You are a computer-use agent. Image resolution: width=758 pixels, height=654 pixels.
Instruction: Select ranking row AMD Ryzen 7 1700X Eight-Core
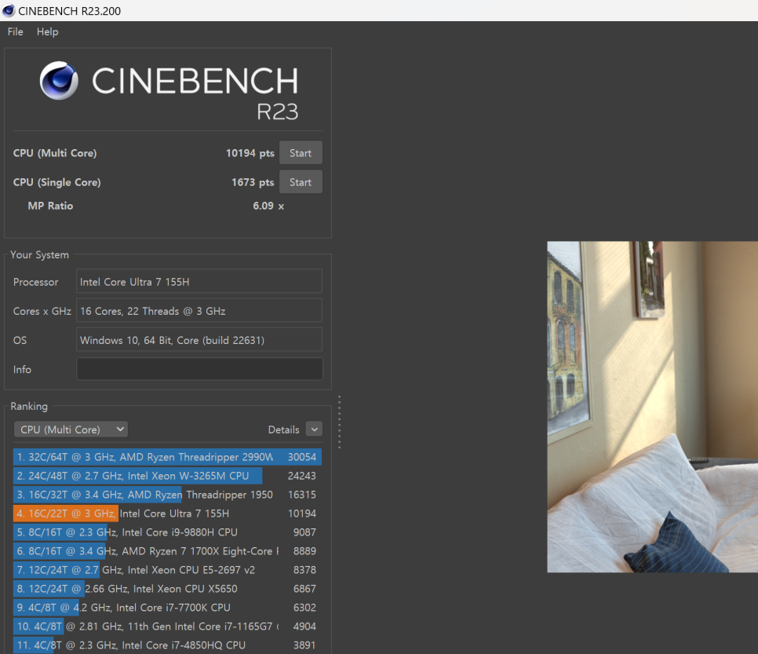(x=167, y=551)
